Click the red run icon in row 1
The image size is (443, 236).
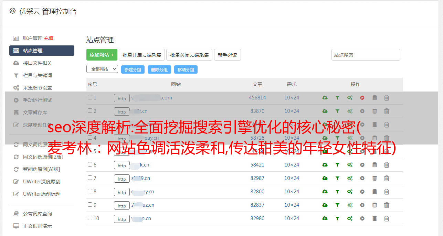point(362,98)
